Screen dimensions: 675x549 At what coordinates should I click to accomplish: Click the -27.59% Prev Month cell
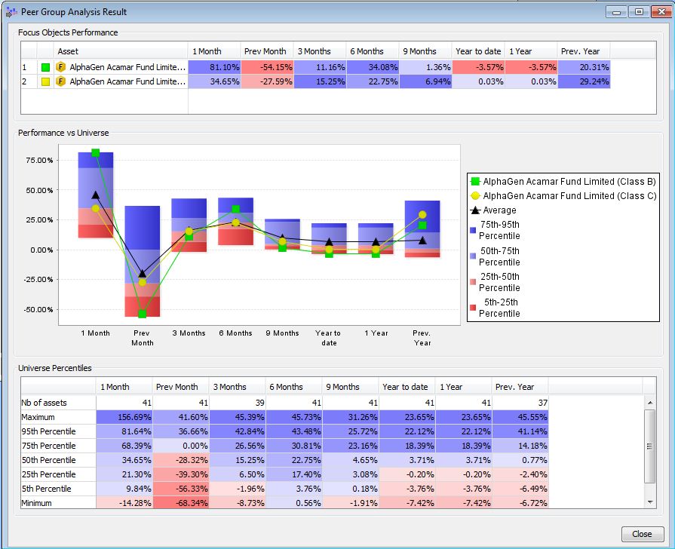coord(267,81)
